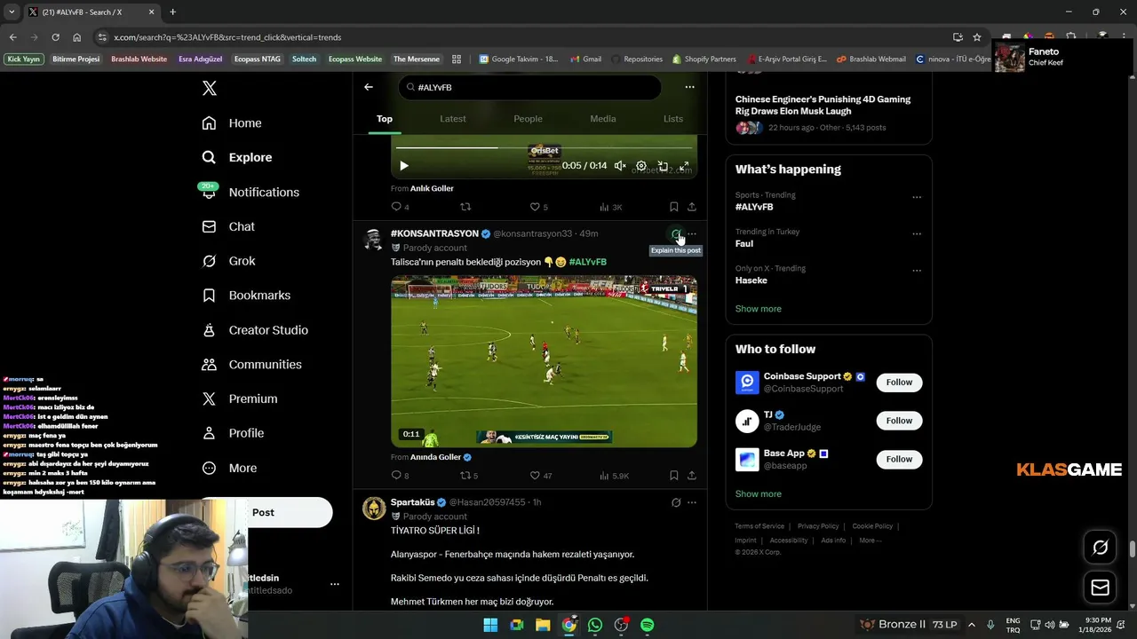Show more in Who to follow

[x=758, y=494]
